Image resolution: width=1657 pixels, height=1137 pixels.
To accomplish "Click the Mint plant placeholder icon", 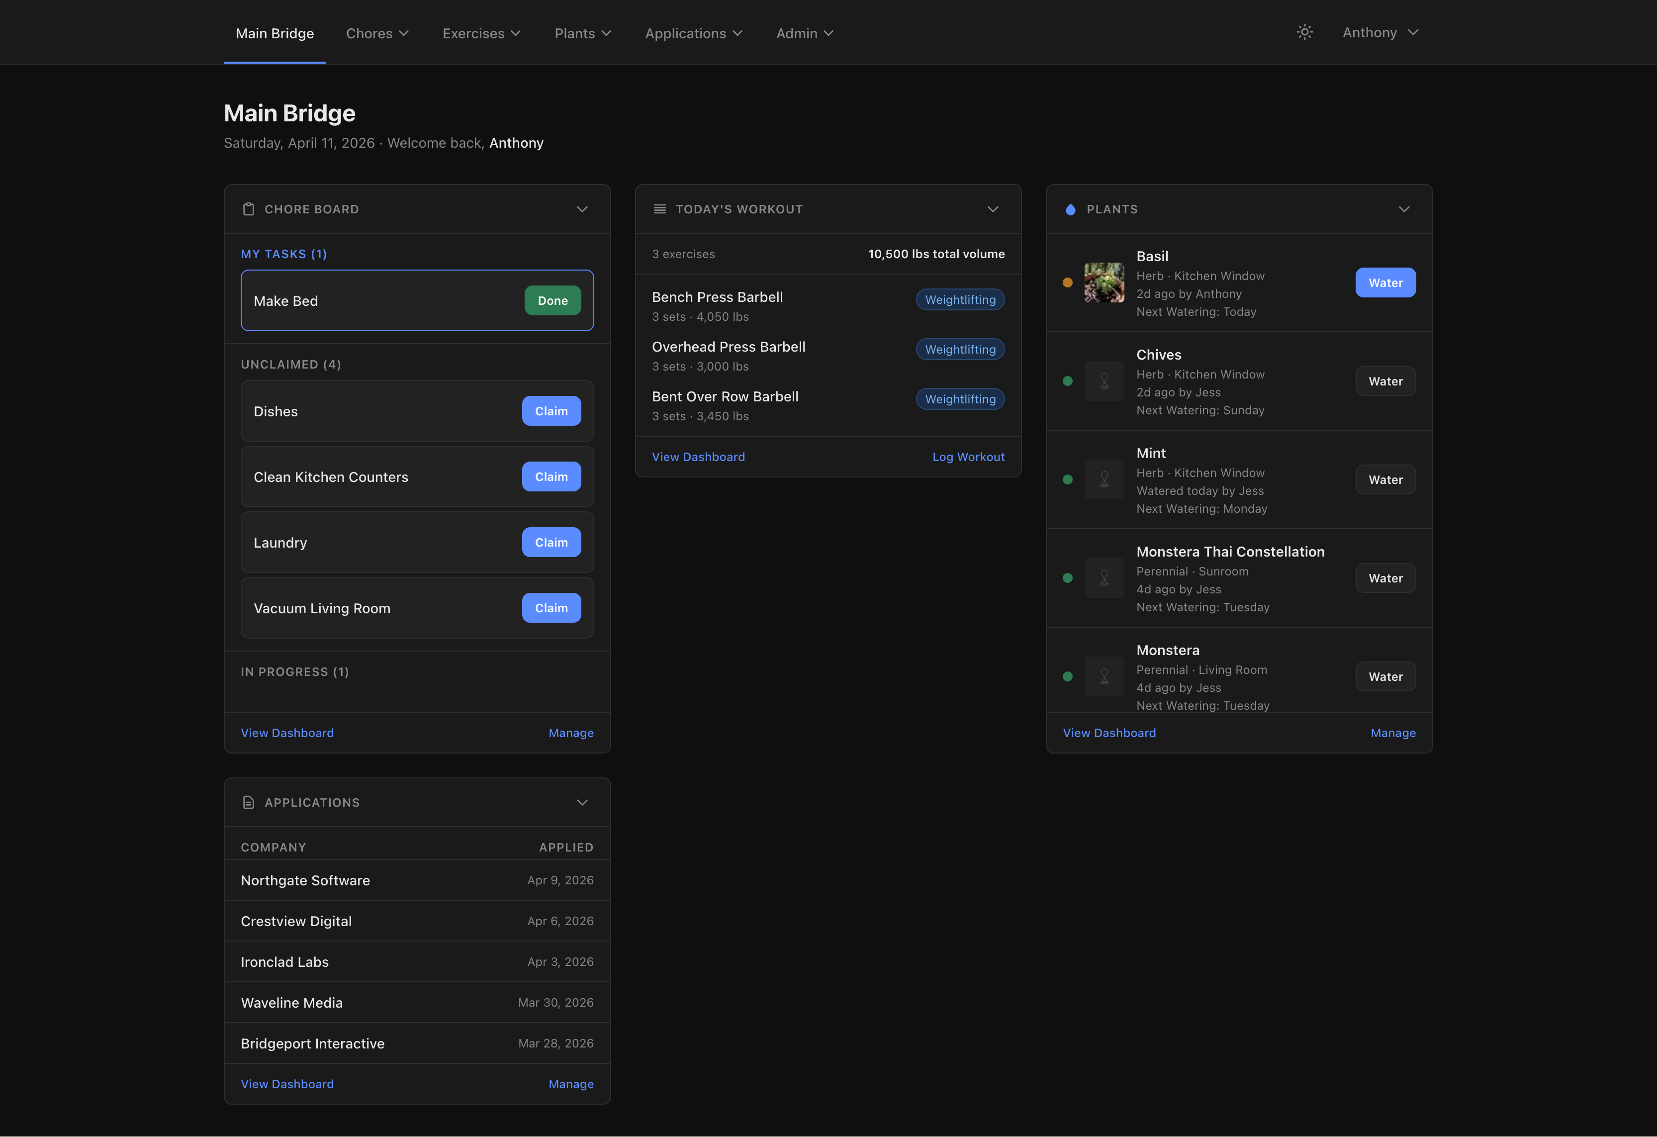I will point(1105,479).
